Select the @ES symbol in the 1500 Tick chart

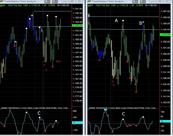(90, 6)
